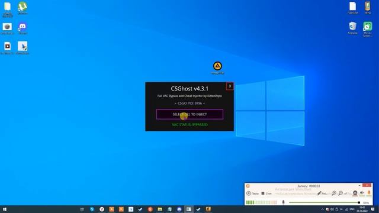Pause the screen recording
This screenshot has height=213, width=379.
tap(252, 193)
